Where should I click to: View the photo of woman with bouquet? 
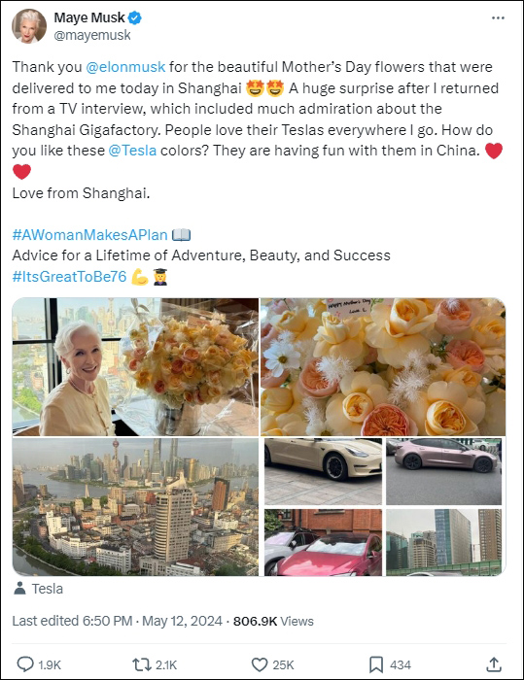click(135, 367)
